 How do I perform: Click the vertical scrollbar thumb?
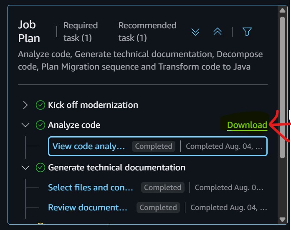pyautogui.click(x=282, y=87)
